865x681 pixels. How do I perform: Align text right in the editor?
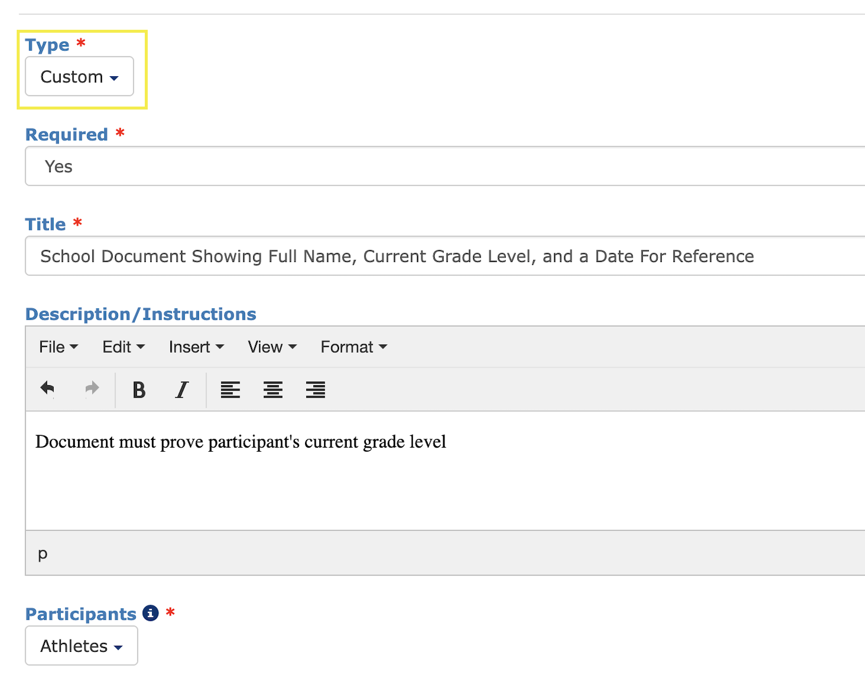click(315, 390)
